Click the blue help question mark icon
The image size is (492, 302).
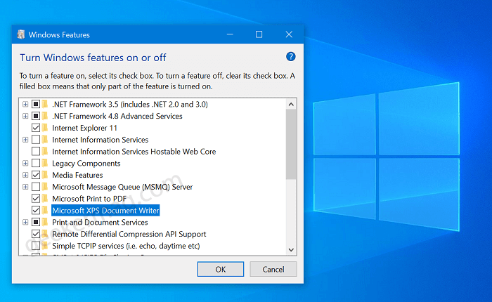tap(290, 57)
